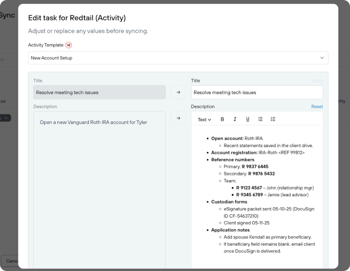Screen dimensions: 350x271
Task: Click the greyed-out source Title field on the left
Action: [x=99, y=92]
